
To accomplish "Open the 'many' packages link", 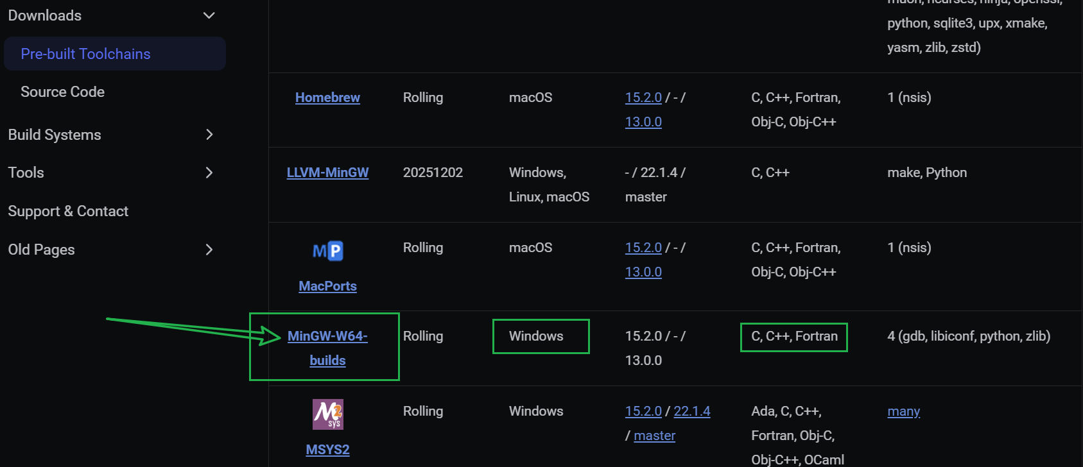I will [x=904, y=411].
